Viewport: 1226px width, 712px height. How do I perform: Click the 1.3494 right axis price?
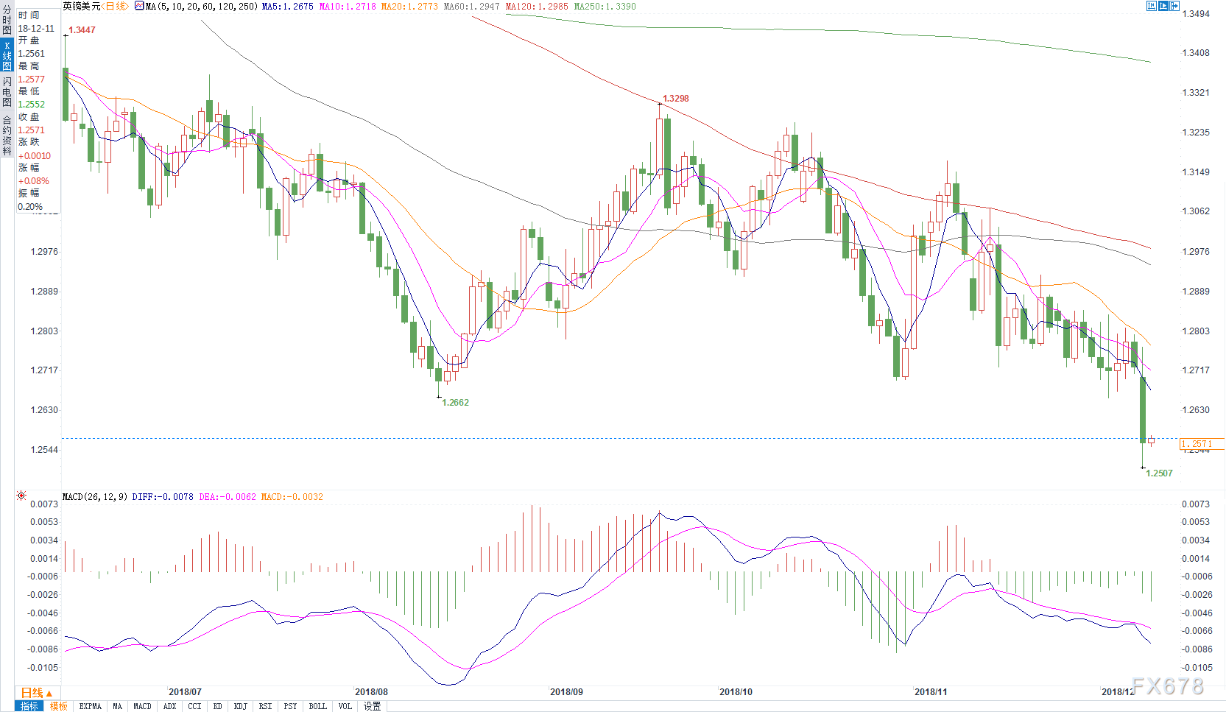tap(1196, 14)
